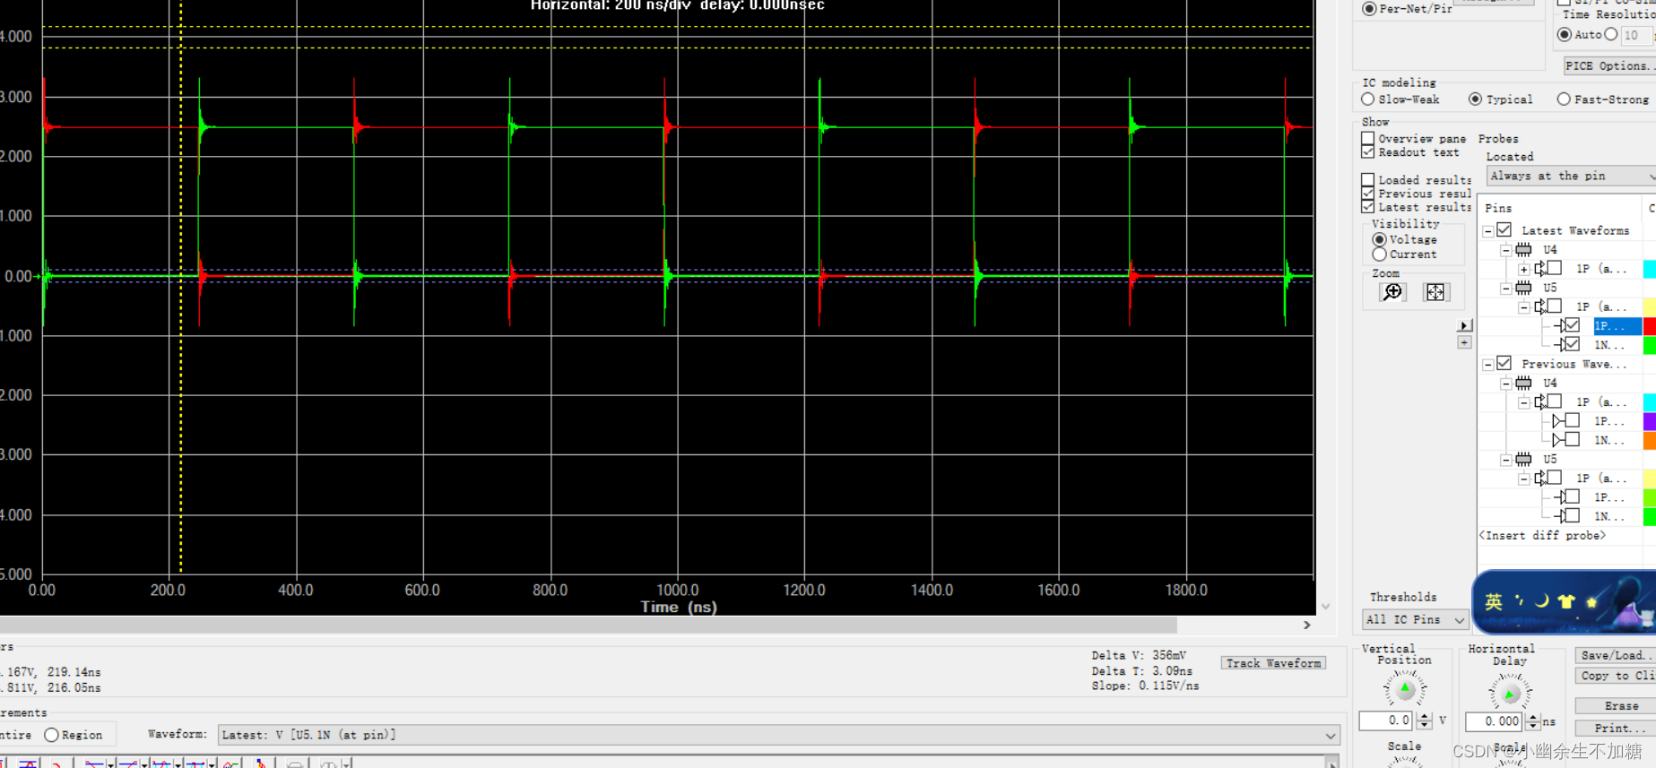Click the Vertical Position knob

tap(1405, 689)
